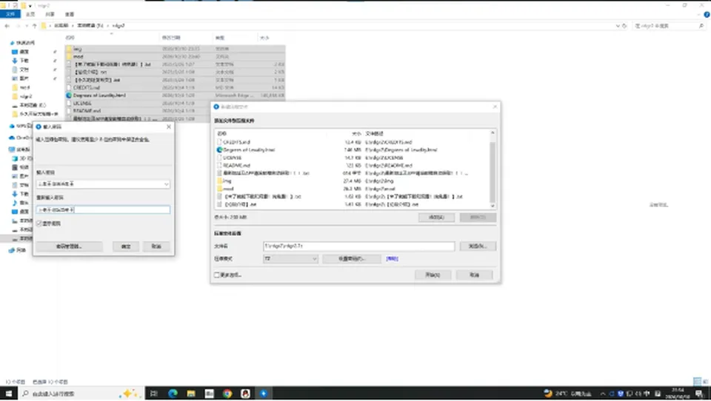Open Task View from the taskbar
This screenshot has height=401, width=711.
pyautogui.click(x=154, y=394)
